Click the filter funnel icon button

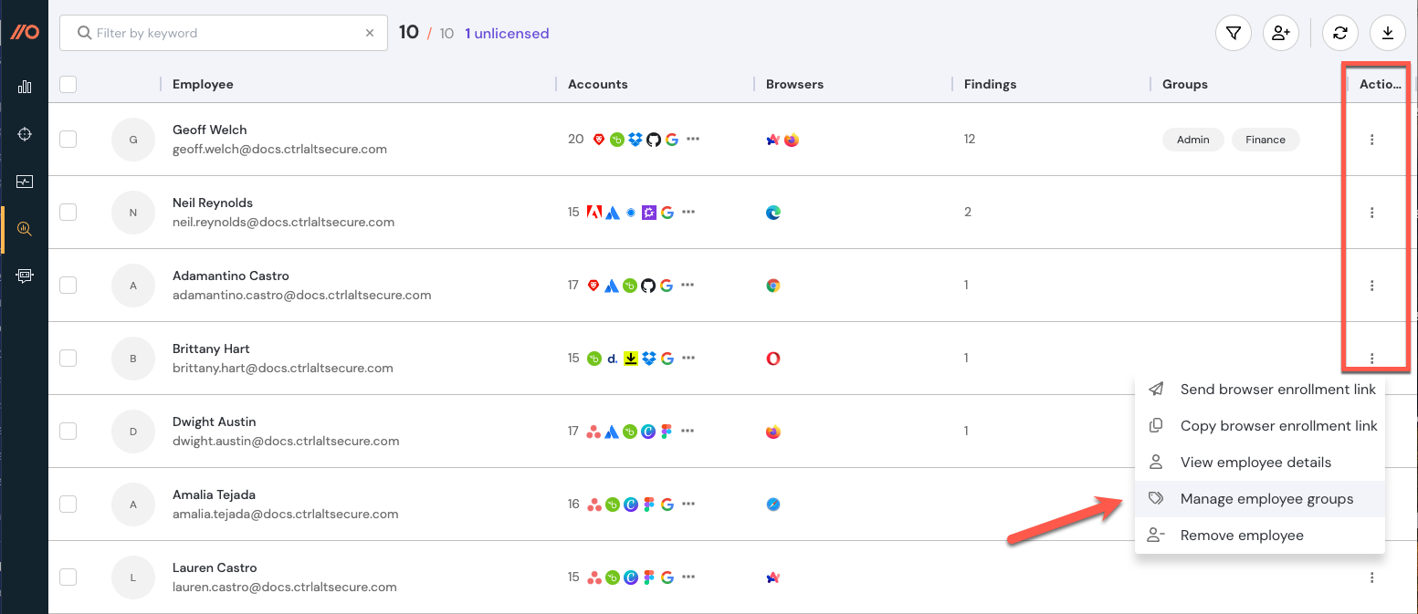1234,33
